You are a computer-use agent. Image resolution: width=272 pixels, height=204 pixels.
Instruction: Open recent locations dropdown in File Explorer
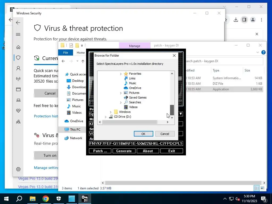coord(77,61)
